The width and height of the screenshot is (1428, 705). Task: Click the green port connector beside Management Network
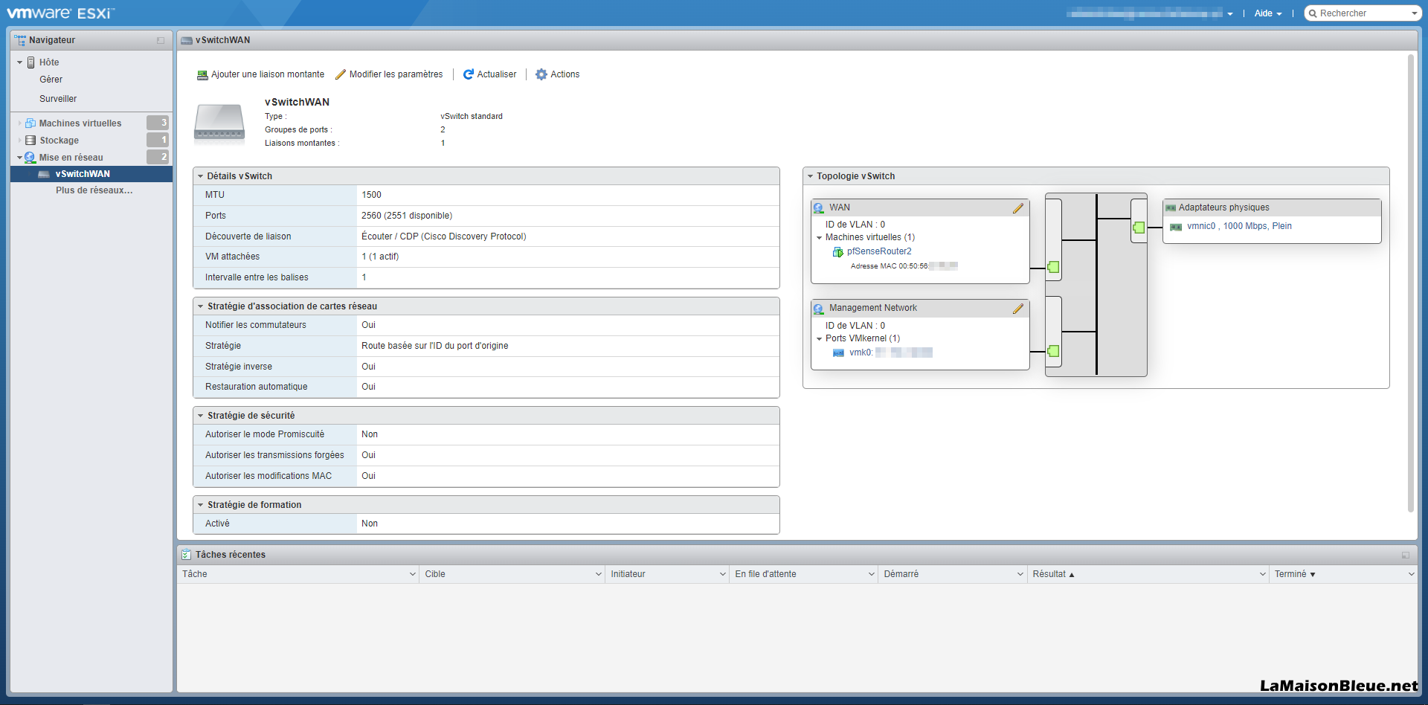1053,351
